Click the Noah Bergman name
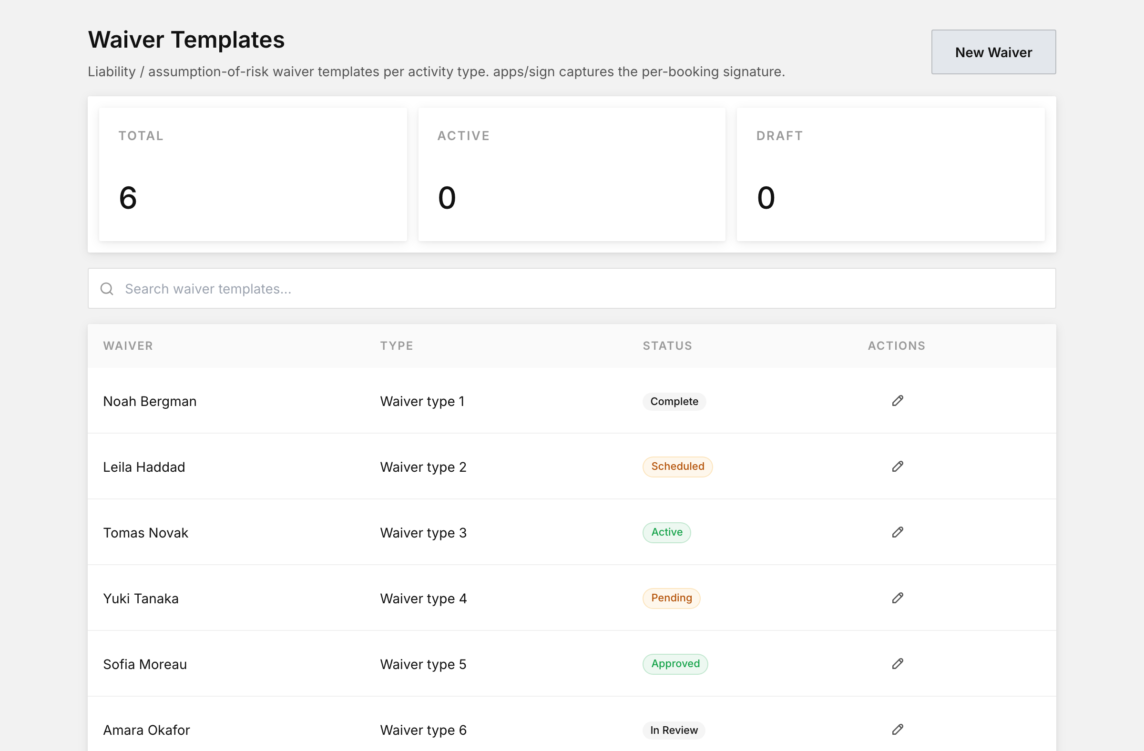 [150, 401]
